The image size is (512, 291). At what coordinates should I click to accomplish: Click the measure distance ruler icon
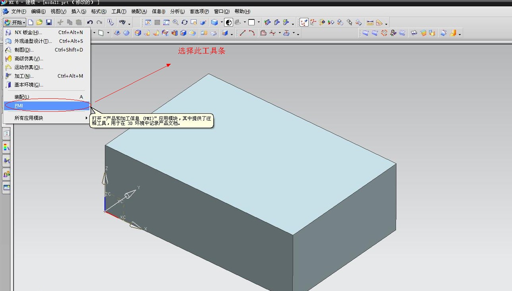[370, 22]
